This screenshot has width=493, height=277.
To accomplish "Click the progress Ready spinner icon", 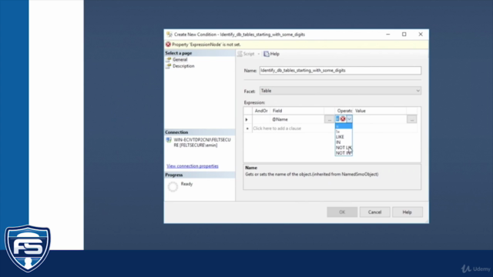I will [173, 186].
